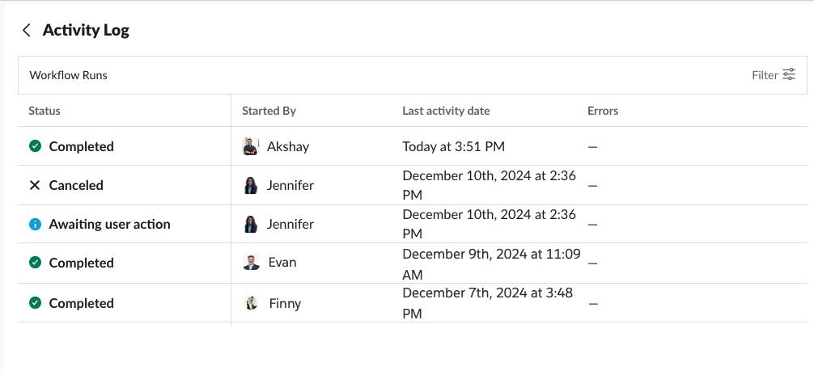Click the blue info icon for Awaiting user action
814x375 pixels.
tap(35, 224)
